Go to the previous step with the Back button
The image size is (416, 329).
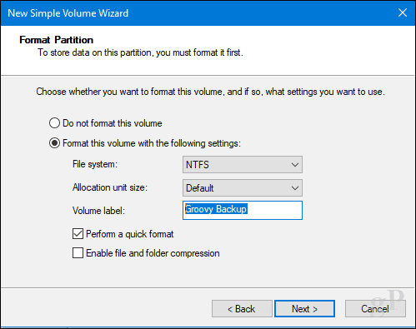[242, 308]
